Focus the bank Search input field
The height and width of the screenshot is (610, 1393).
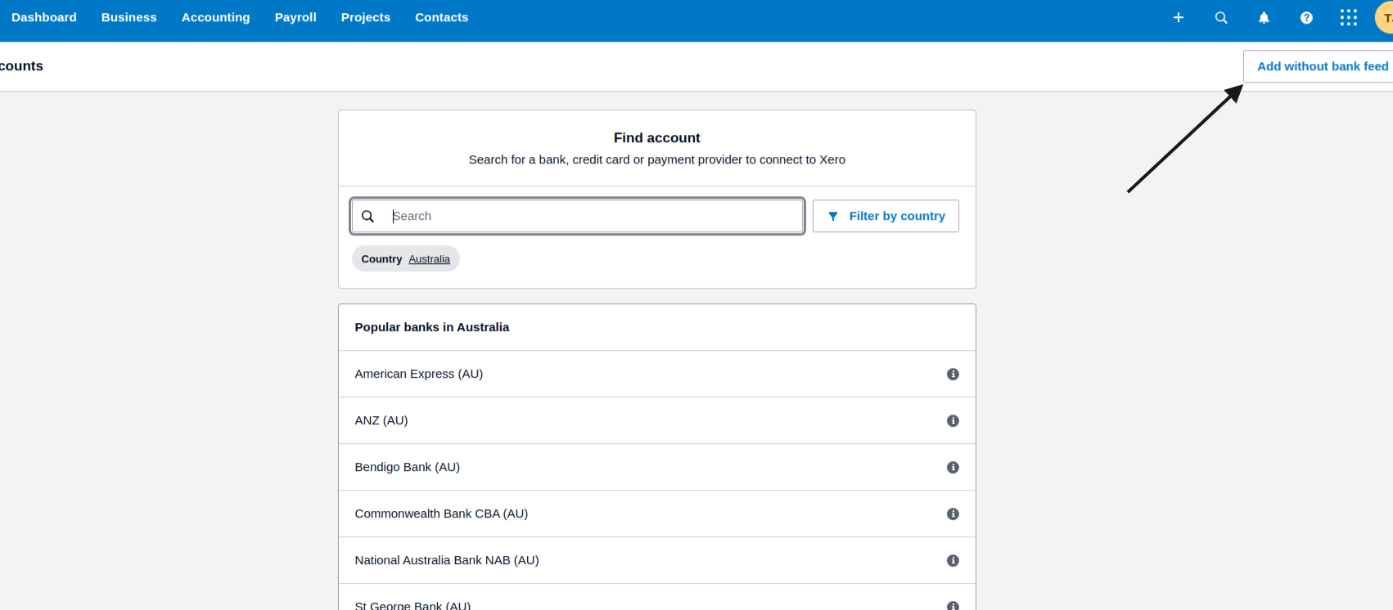tap(578, 216)
